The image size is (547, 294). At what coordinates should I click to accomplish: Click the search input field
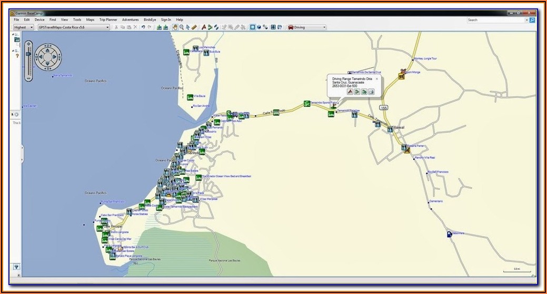tap(496, 20)
